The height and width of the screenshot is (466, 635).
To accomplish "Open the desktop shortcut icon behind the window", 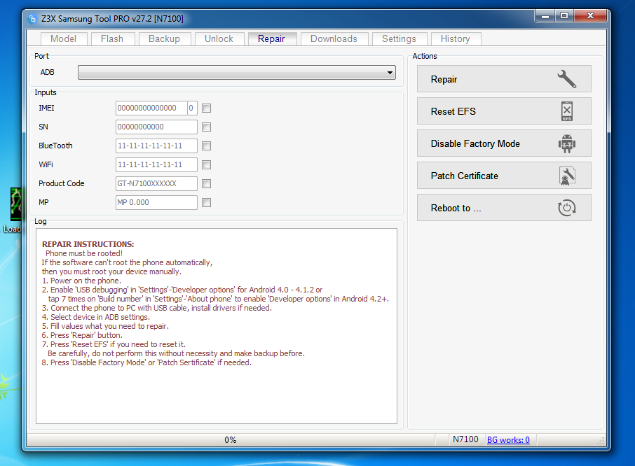I will click(x=15, y=204).
